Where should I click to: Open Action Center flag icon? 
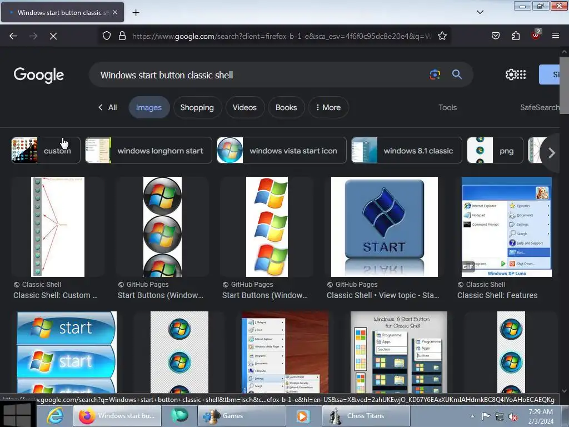point(486,416)
